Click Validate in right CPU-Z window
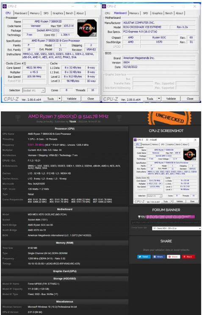 (x=171, y=99)
